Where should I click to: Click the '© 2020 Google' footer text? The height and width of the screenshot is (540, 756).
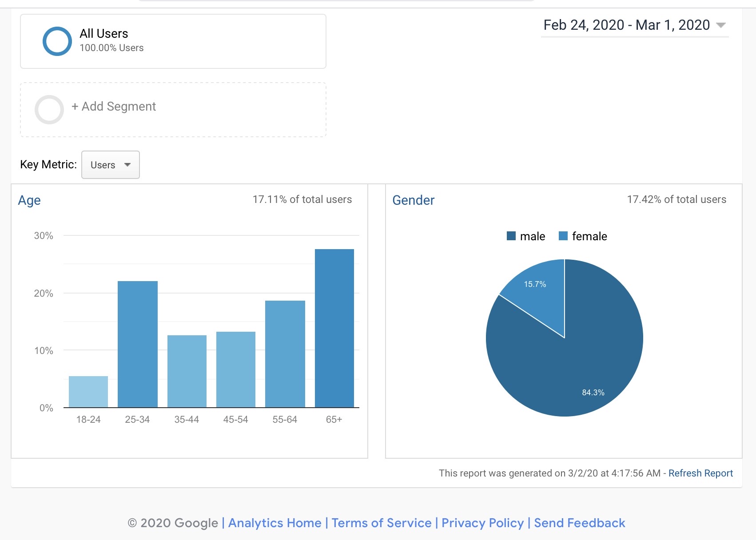(173, 523)
